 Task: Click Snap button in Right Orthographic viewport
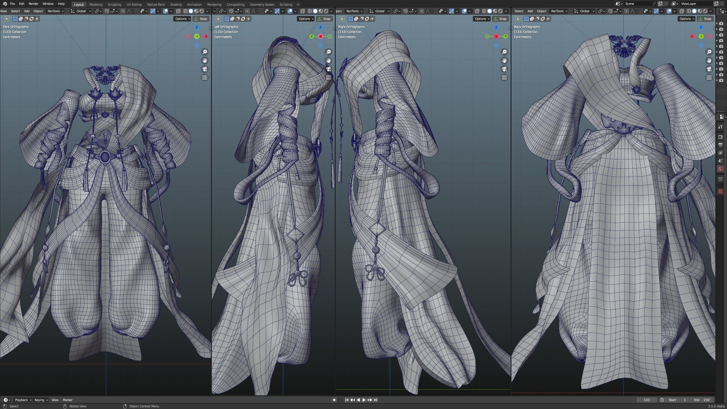tap(500, 19)
